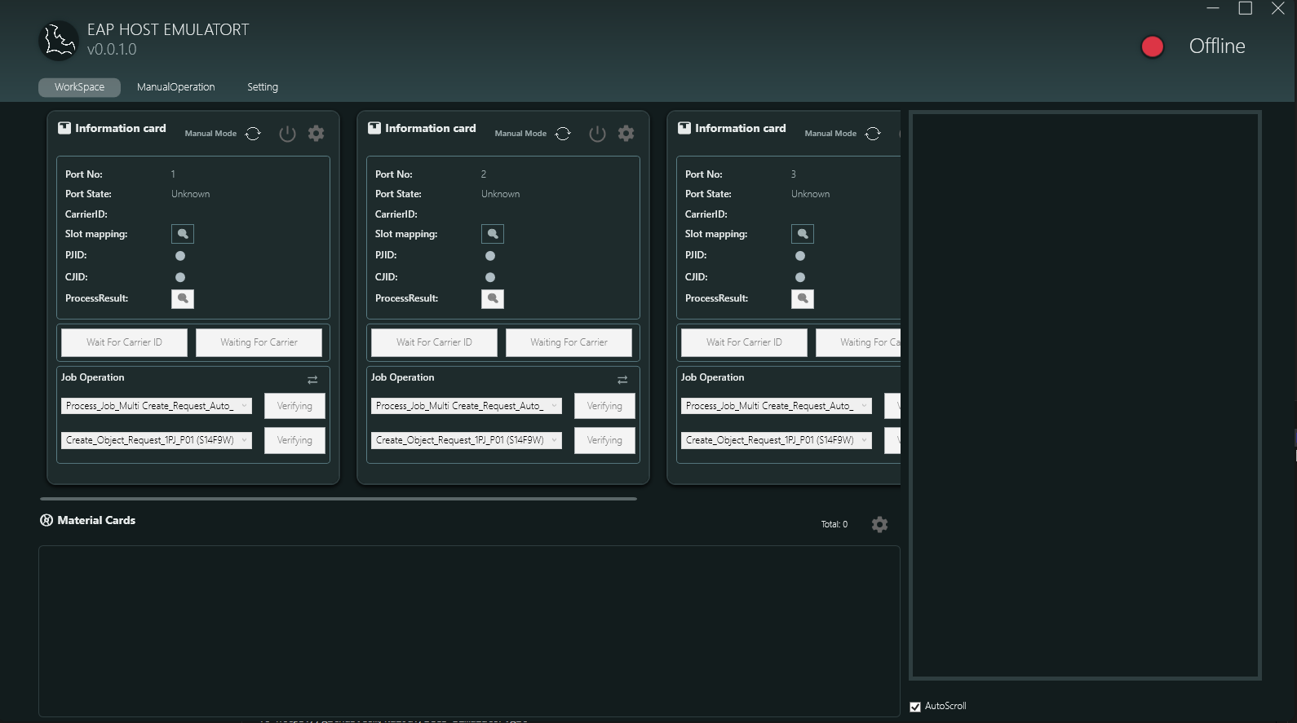Click the power icon on Port 2 card

(597, 134)
